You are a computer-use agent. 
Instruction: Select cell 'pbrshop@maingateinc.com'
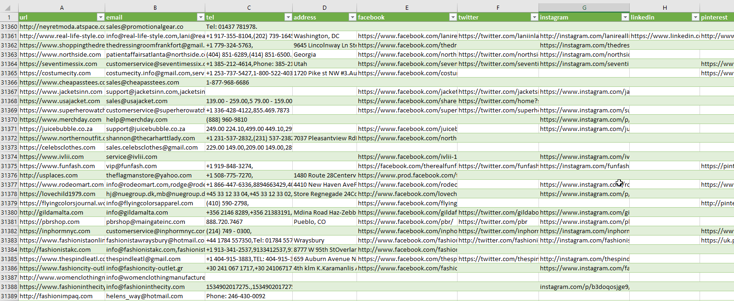coord(155,222)
